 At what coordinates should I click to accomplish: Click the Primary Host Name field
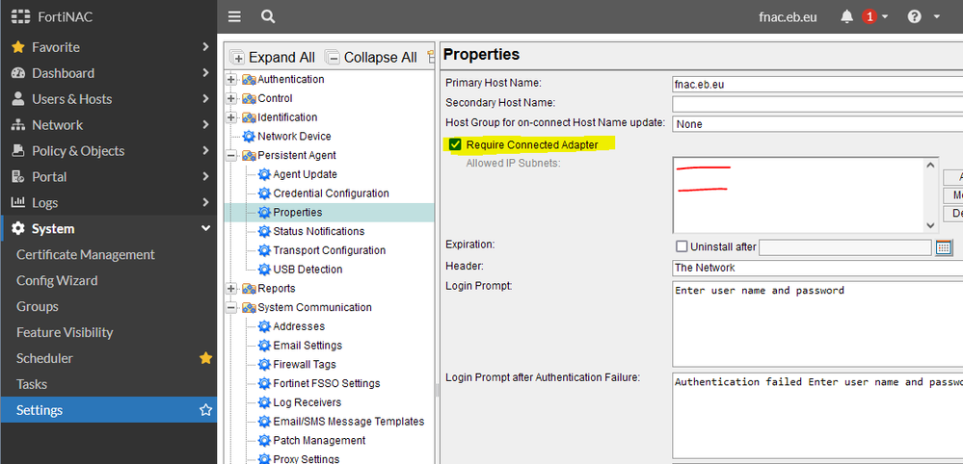tap(816, 85)
